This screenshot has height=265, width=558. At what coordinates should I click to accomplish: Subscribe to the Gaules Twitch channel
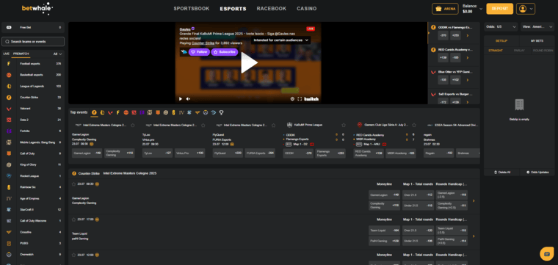coord(225,52)
